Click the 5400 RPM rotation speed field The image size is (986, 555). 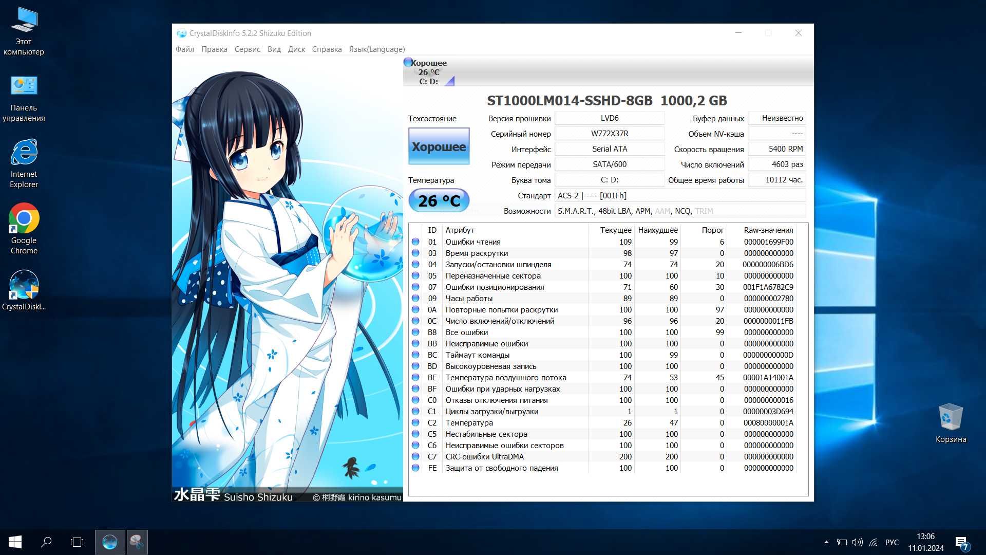(777, 149)
